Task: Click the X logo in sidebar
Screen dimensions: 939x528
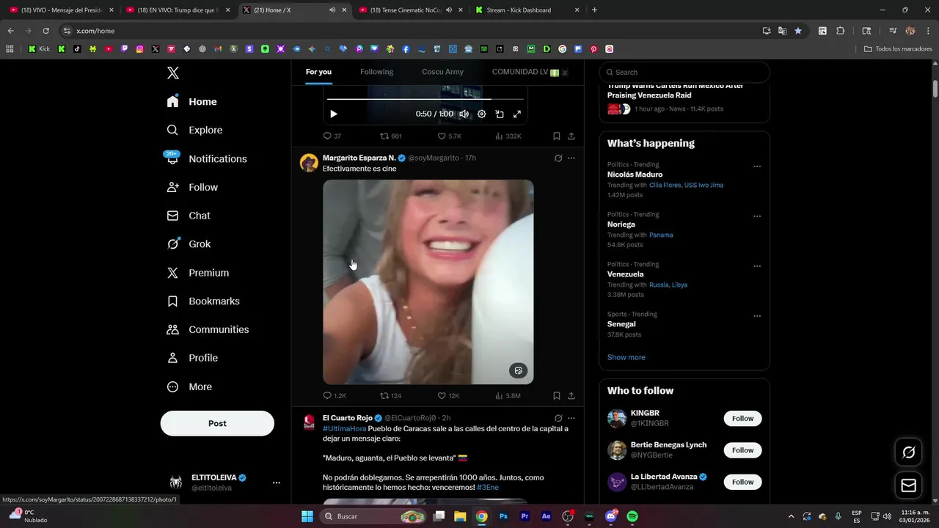Action: [172, 73]
